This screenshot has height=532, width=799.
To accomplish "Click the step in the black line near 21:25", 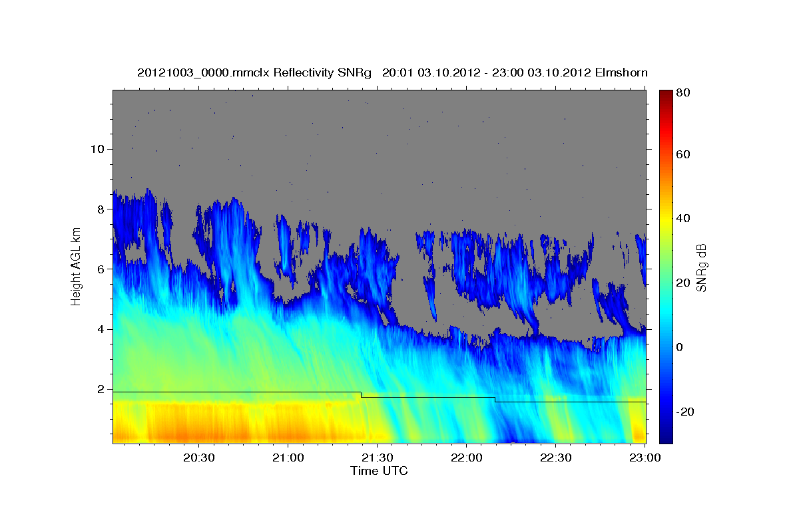I will [x=361, y=394].
